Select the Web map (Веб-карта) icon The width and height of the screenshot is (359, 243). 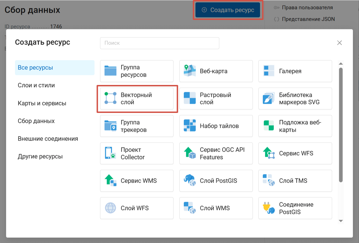190,71
